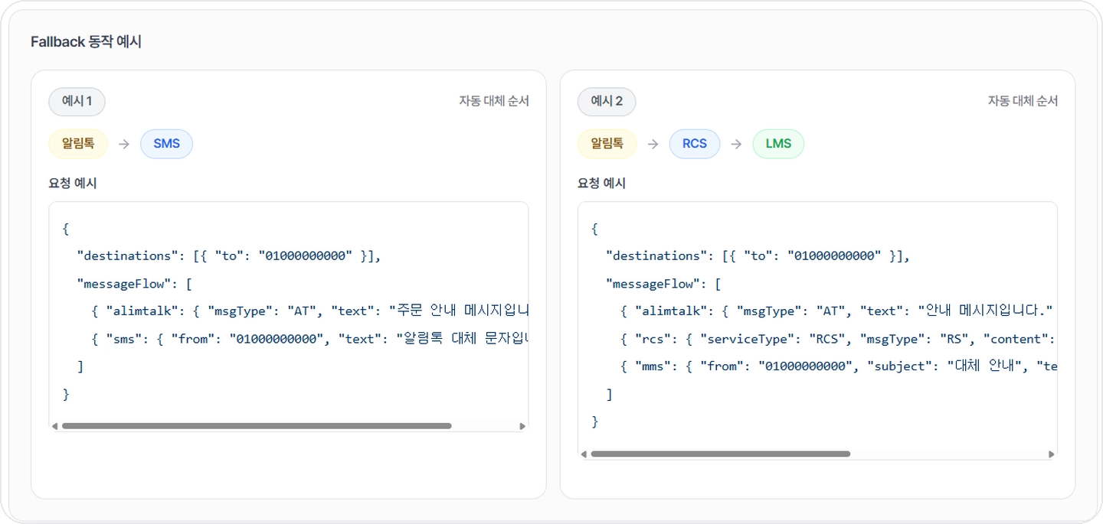Click the "rcs" line with serviceType
This screenshot has height=524, width=1103.
pos(838,339)
